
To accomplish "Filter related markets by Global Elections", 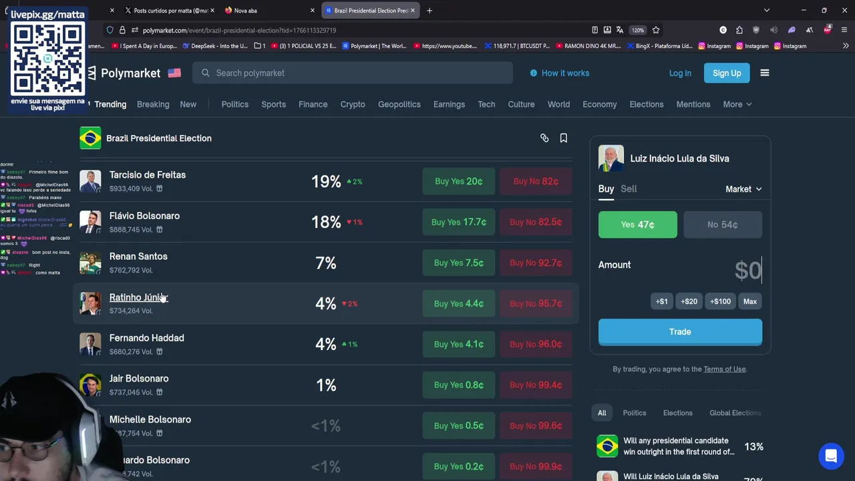I will (735, 413).
